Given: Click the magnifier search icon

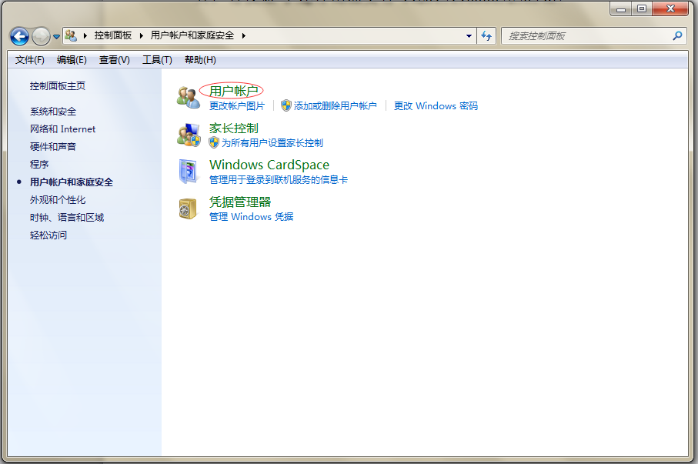Looking at the screenshot, I should point(677,35).
